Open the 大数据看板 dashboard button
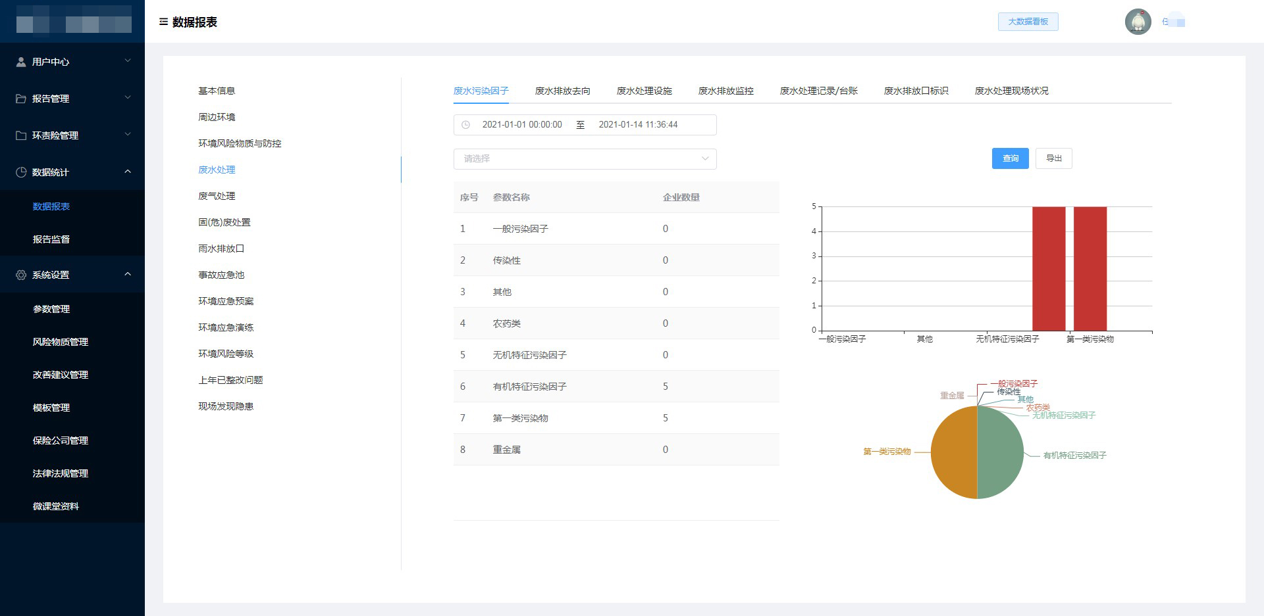Image resolution: width=1264 pixels, height=616 pixels. tap(1028, 22)
